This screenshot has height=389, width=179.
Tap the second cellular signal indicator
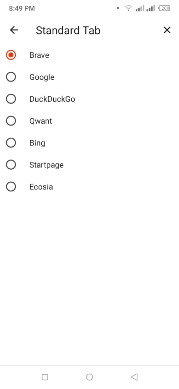click(x=151, y=8)
